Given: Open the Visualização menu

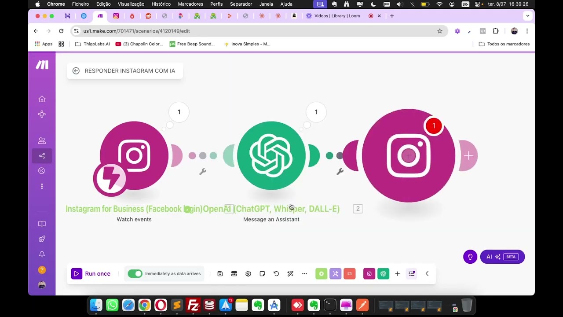Looking at the screenshot, I should pyautogui.click(x=131, y=4).
